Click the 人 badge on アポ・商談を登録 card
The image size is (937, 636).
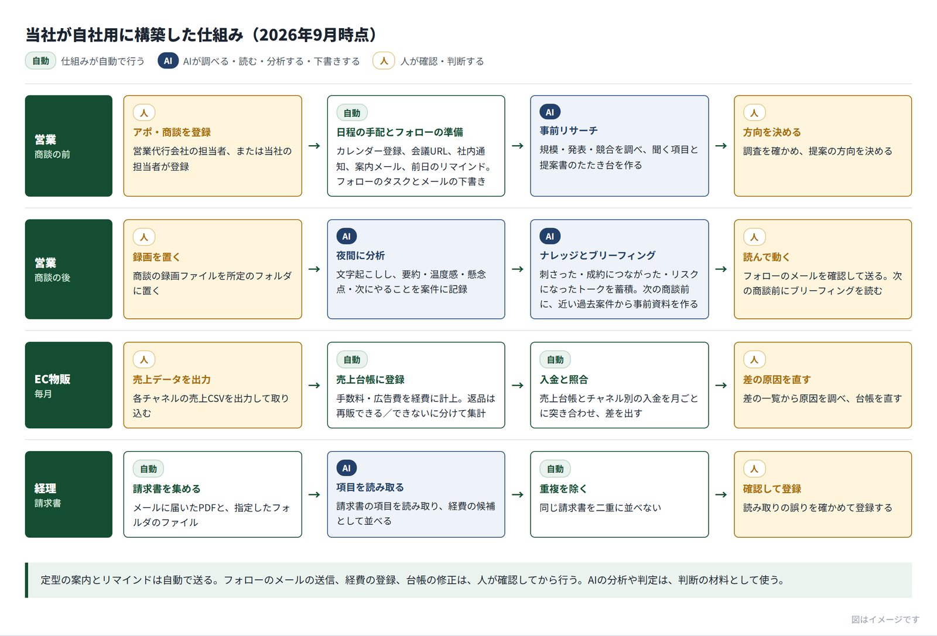[x=144, y=112]
